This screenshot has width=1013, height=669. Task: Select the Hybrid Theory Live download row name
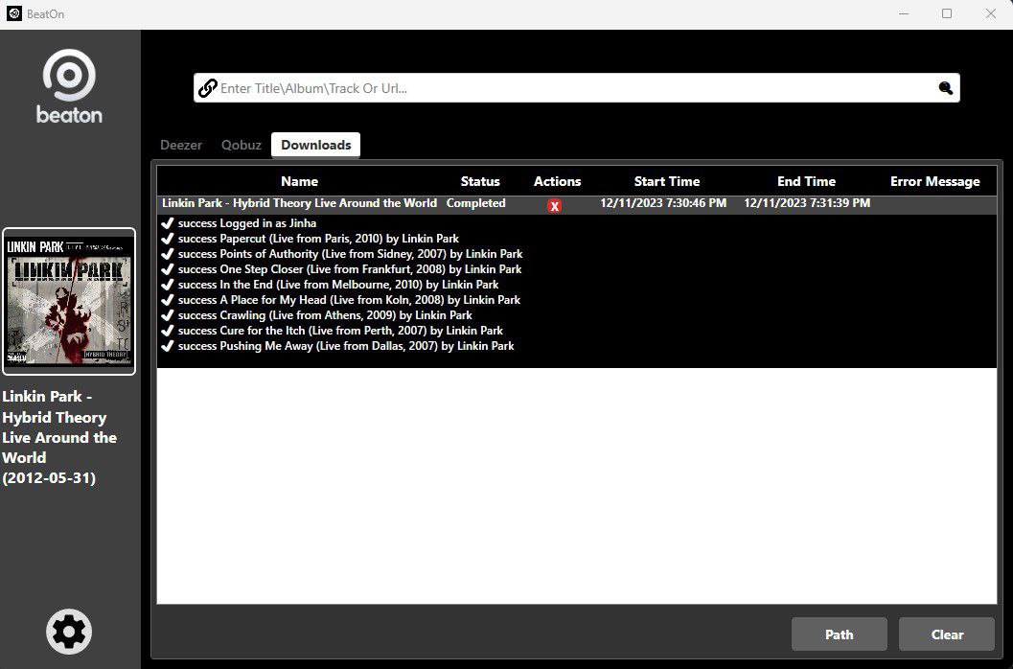(x=299, y=203)
